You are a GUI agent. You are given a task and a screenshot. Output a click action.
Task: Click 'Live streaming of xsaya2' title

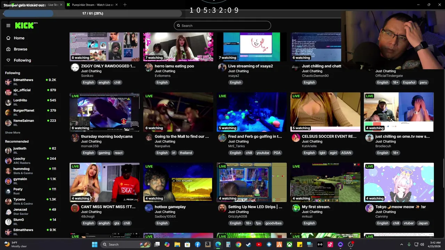(x=250, y=66)
